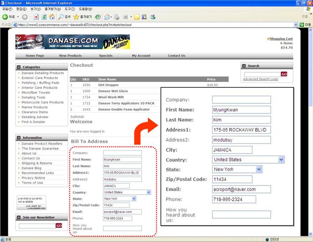The width and height of the screenshot is (313, 242).
Task: Open the Home page icon in IE toolbar
Action: pyautogui.click(x=52, y=17)
